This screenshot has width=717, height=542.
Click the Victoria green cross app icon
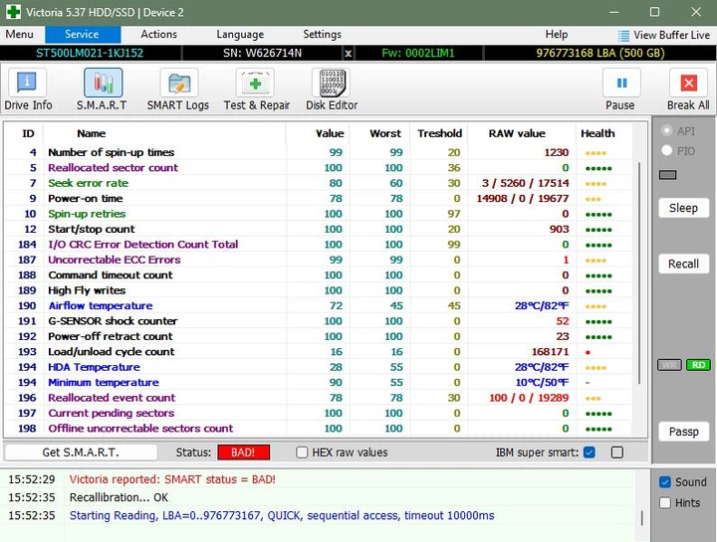coord(13,11)
